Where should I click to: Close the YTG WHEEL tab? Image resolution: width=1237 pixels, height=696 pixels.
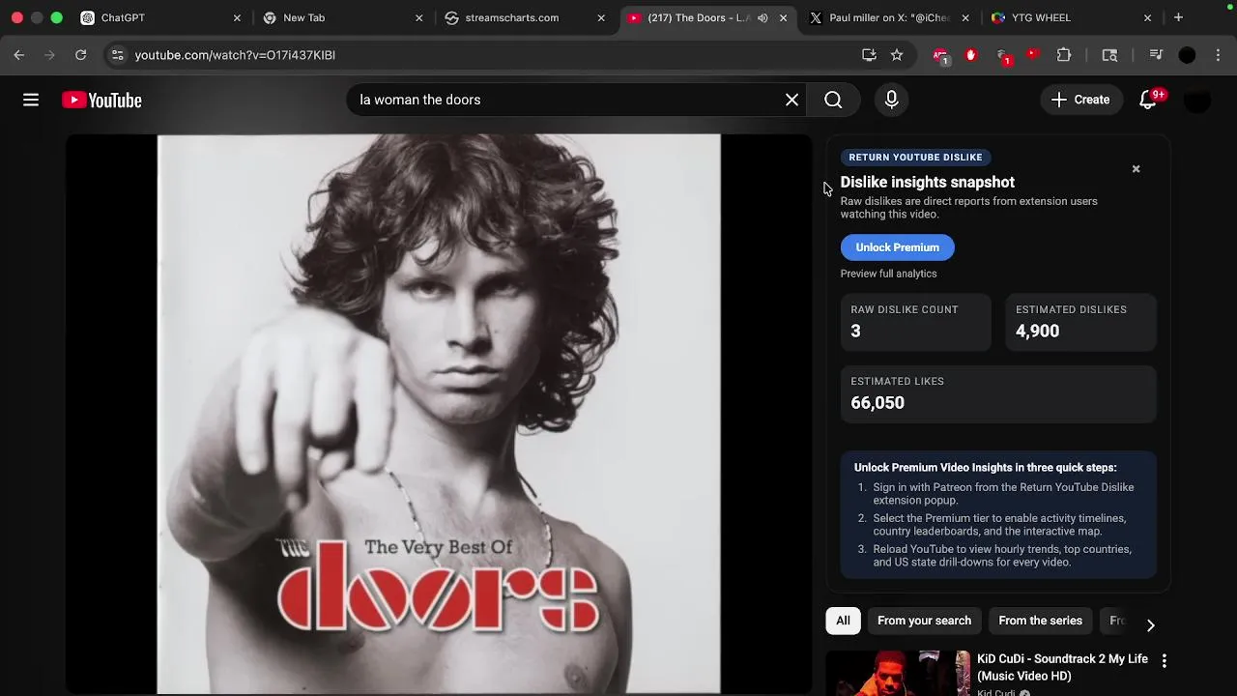pyautogui.click(x=1147, y=17)
